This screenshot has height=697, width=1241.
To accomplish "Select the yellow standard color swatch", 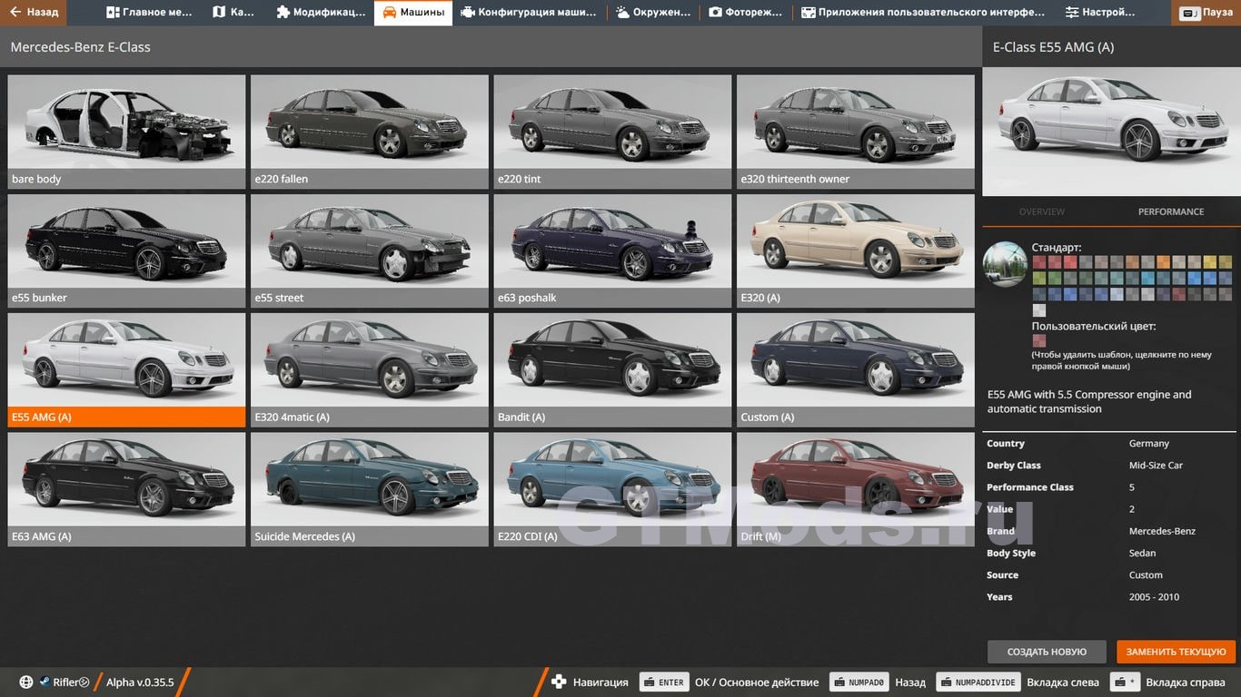I will click(x=1210, y=262).
